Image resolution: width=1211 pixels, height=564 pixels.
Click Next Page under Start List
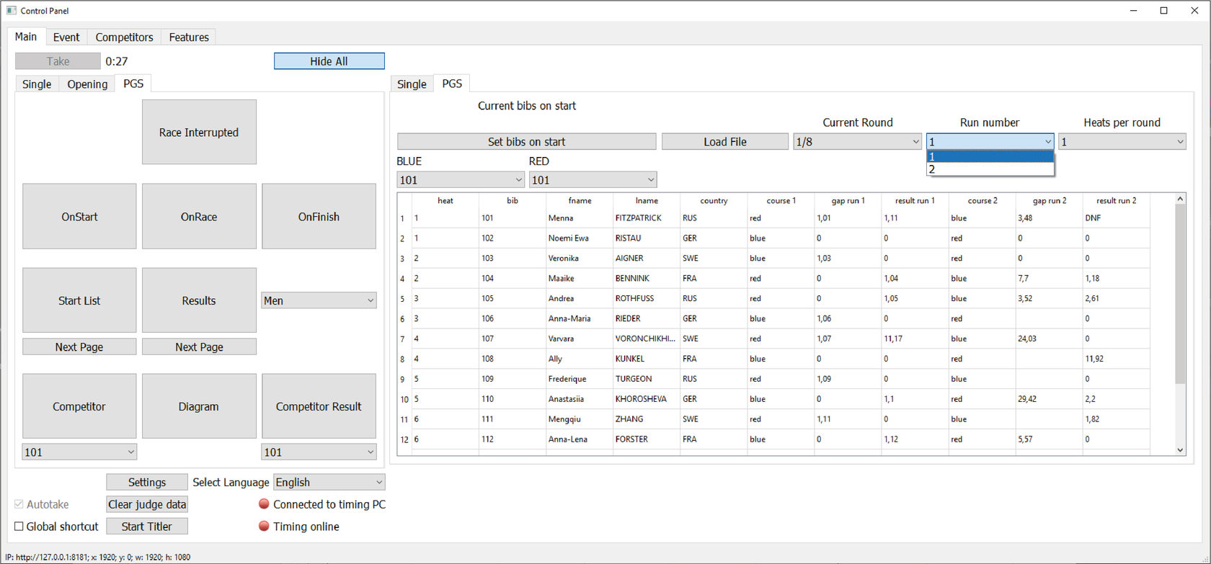[79, 346]
